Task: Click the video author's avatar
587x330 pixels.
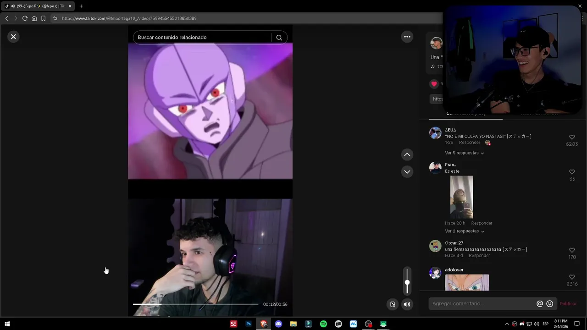Action: 436,43
